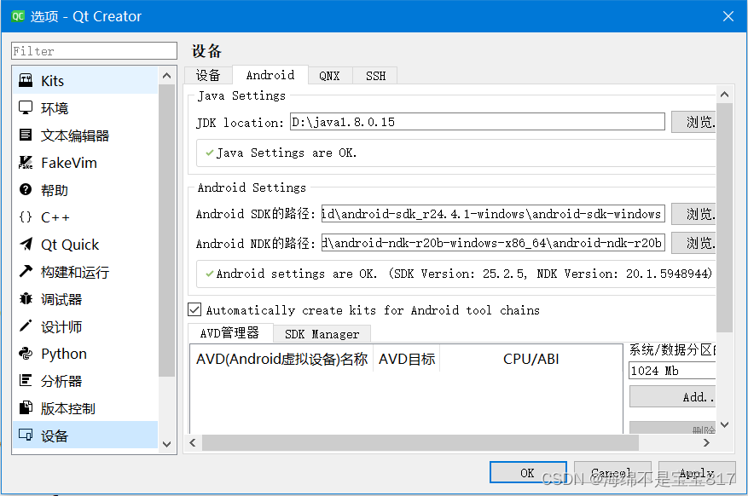Select the C++ braces icon
Image resolution: width=748 pixels, height=496 pixels.
(26, 217)
